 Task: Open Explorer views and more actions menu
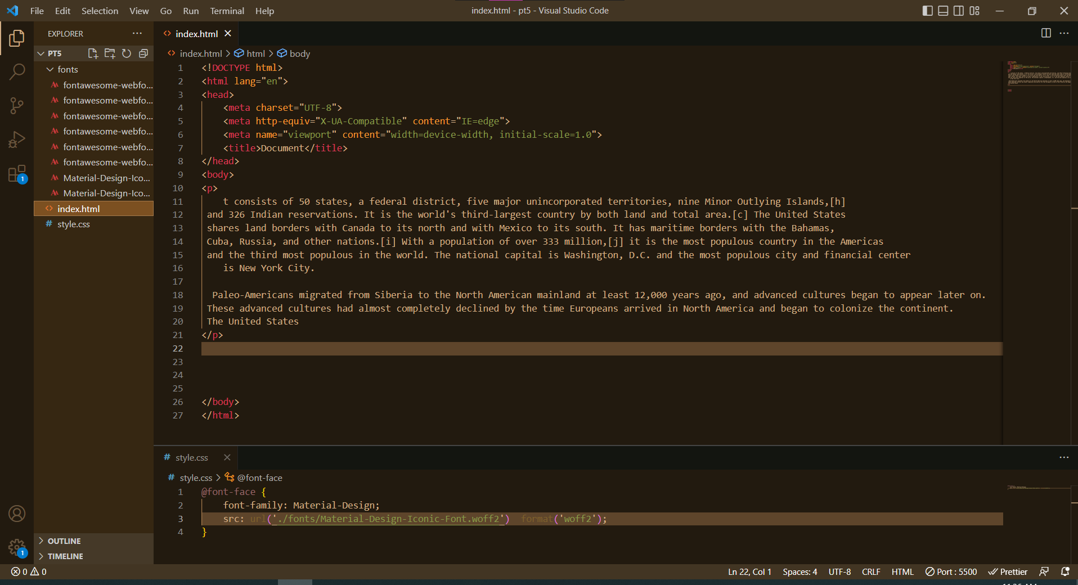pyautogui.click(x=137, y=34)
